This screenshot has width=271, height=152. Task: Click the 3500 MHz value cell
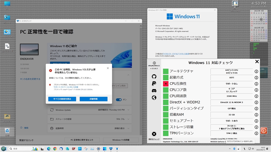(x=232, y=96)
